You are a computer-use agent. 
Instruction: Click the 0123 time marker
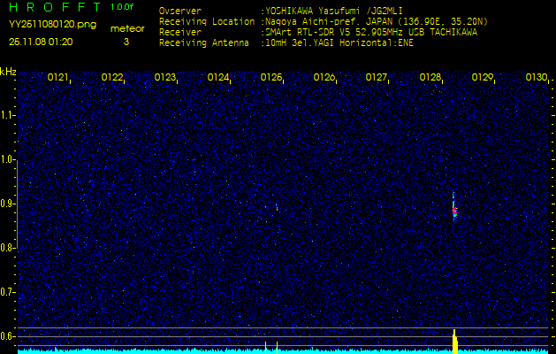tap(165, 77)
